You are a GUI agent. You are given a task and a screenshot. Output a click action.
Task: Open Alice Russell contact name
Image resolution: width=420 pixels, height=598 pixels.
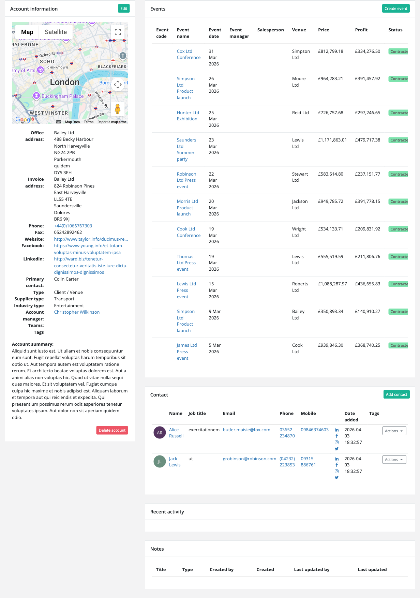(x=176, y=433)
